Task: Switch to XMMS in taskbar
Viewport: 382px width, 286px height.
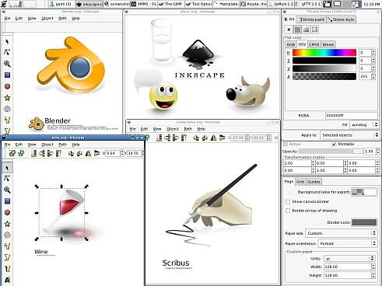Action: pos(144,4)
